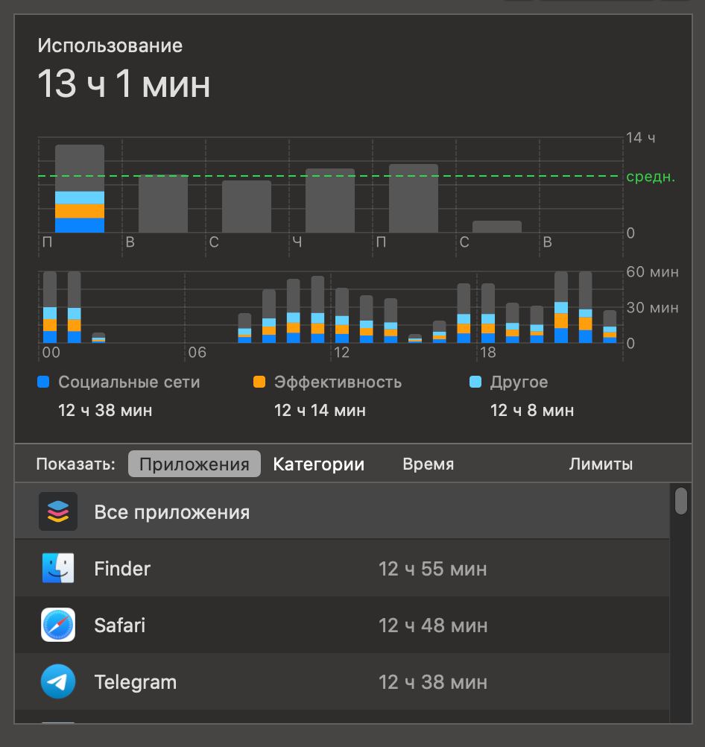Click the light-blue Другое legend swatch
Image resolution: width=705 pixels, height=747 pixels.
tap(475, 382)
